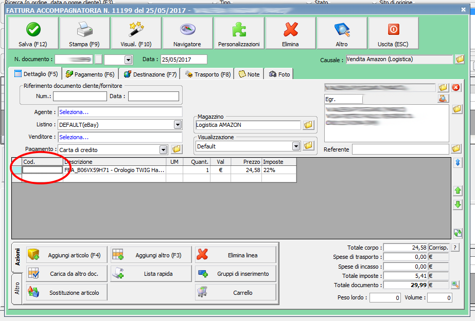Open the Visual. (F10) preview
This screenshot has height=321, width=475.
tap(136, 33)
